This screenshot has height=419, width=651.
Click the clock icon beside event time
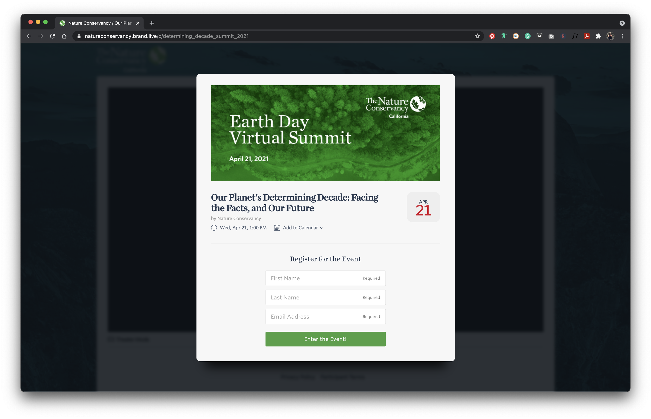pos(214,228)
